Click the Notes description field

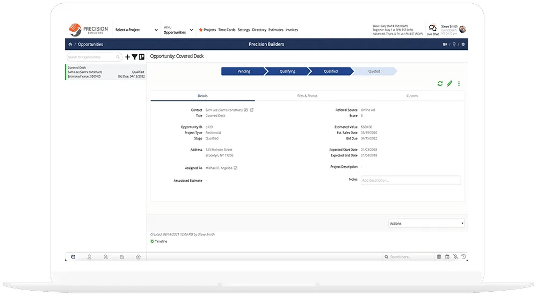tap(410, 180)
